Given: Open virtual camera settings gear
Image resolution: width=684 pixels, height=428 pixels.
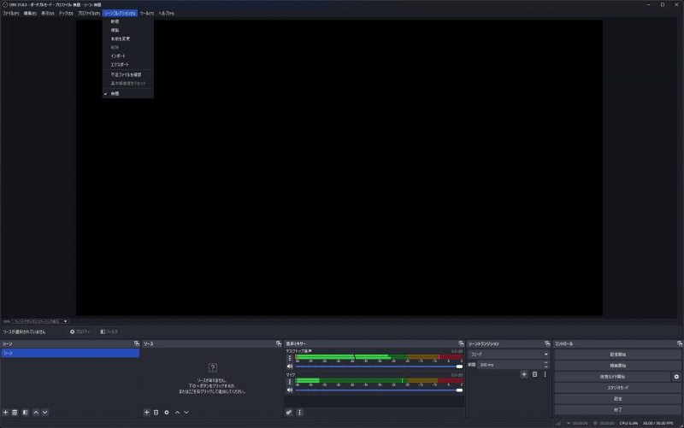Looking at the screenshot, I should coord(676,377).
